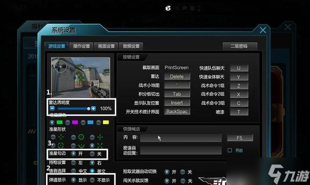Viewport: 310px width, 185px height.
Task: Rebind the 快速队伍聊天 U key
Action: coord(239,68)
